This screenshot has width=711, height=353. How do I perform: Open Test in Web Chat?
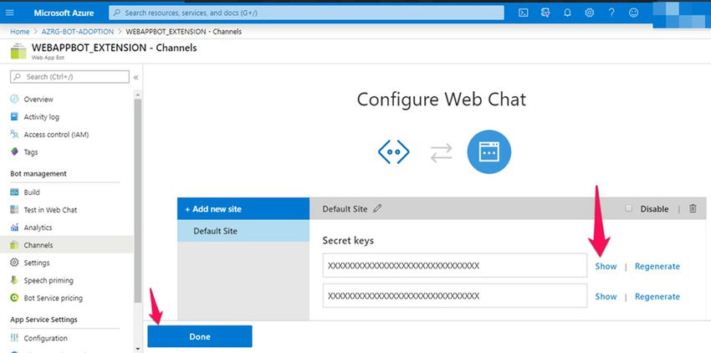click(50, 210)
